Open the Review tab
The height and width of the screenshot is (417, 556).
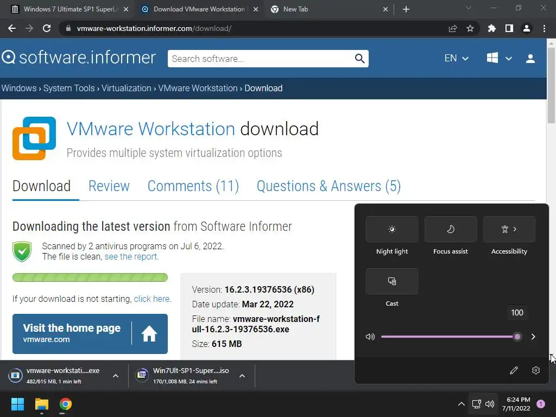coord(109,186)
